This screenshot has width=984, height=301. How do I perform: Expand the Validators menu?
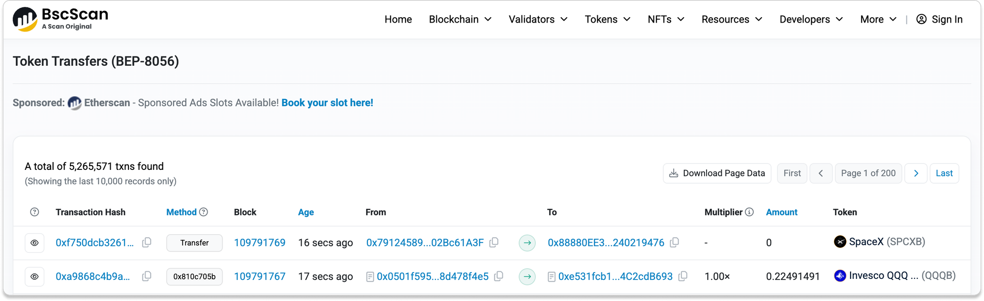coord(538,19)
